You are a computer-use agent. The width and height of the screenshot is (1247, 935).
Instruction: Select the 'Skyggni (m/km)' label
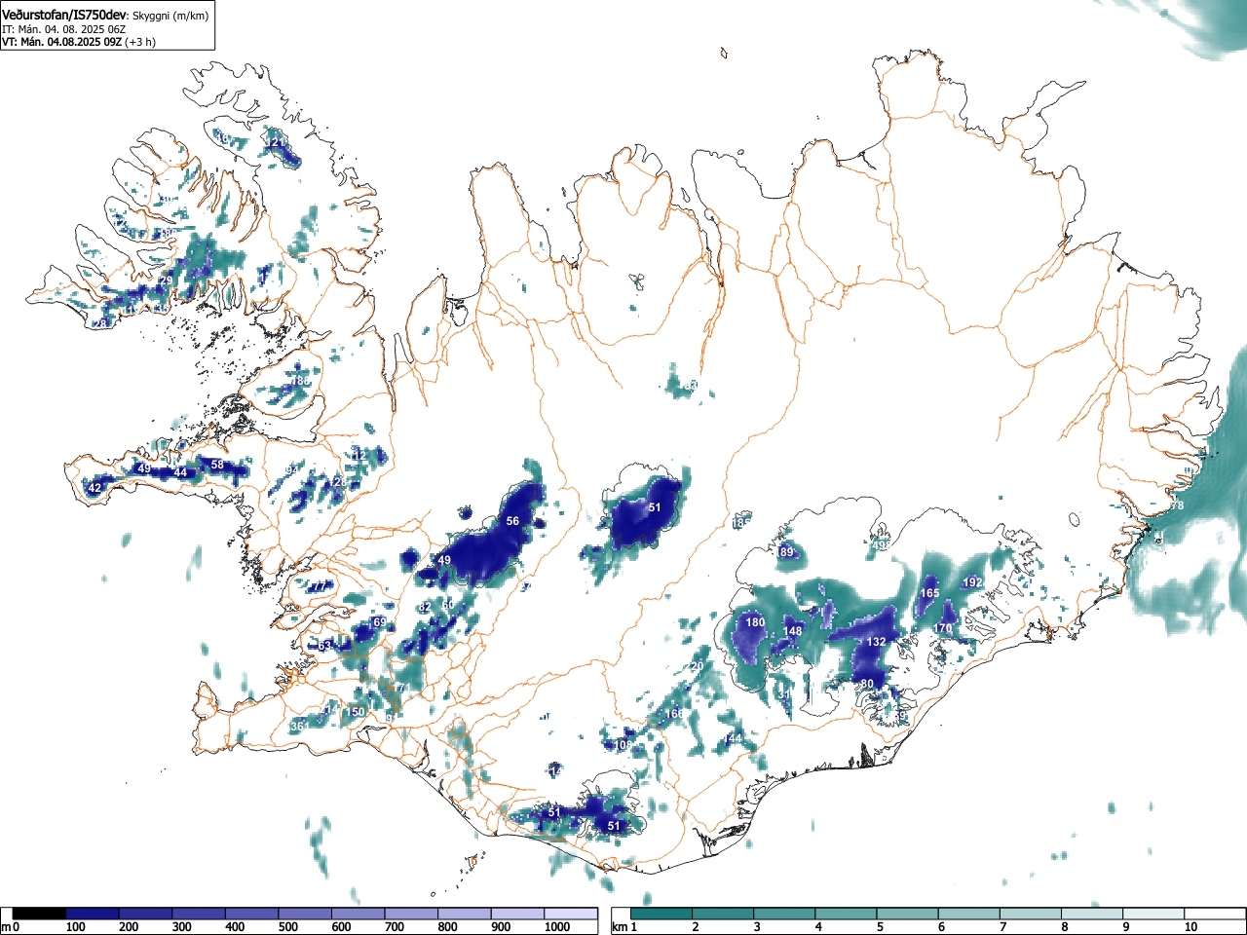coord(170,16)
